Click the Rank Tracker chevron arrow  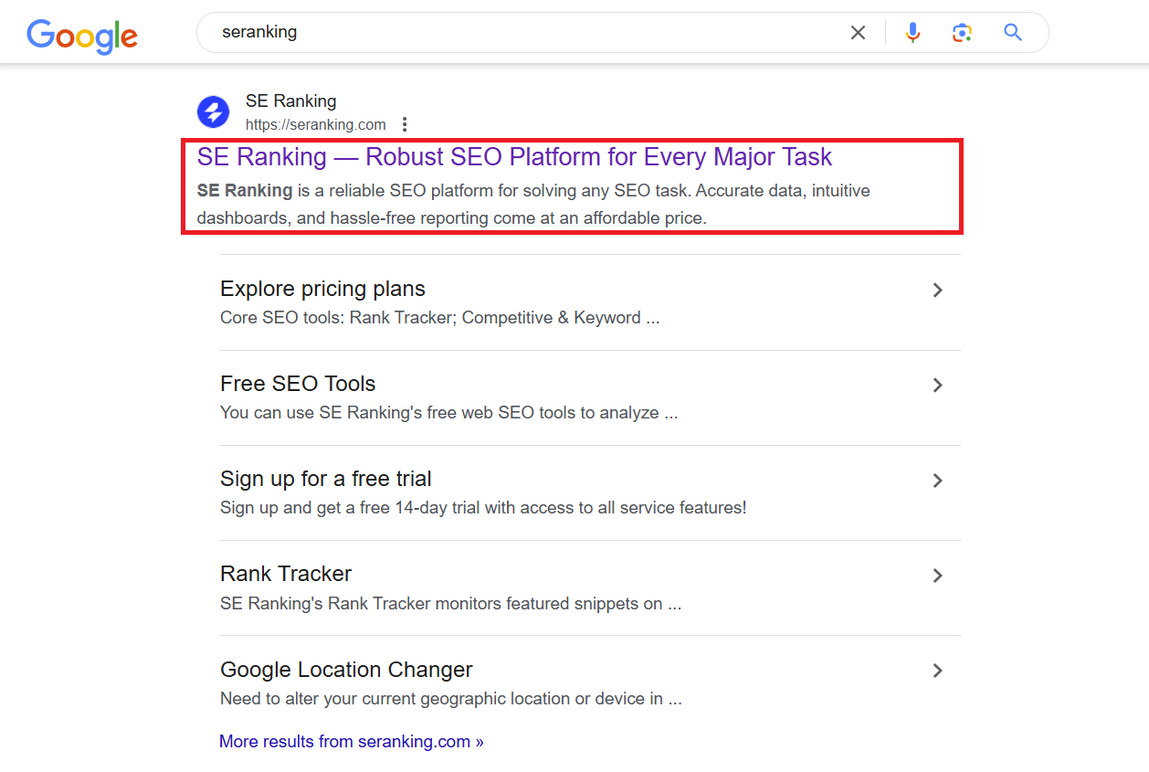937,576
